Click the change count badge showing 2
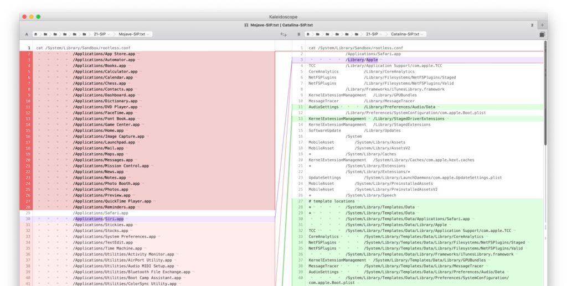The height and width of the screenshot is (286, 567). 532,25
